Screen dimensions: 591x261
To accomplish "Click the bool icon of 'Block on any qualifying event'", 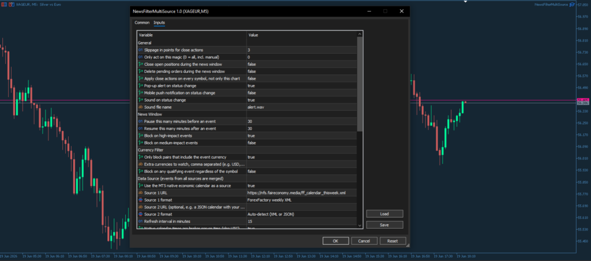I will pyautogui.click(x=141, y=171).
